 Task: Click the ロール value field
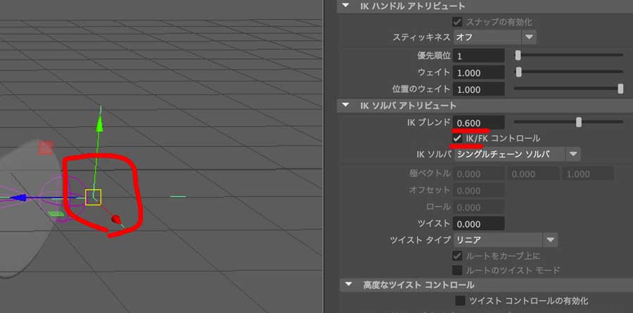[x=479, y=207]
